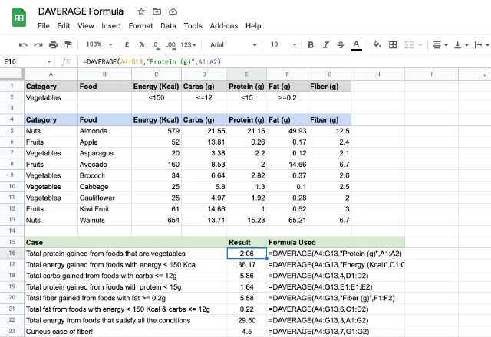Open the font size 10 dropdown
Screen dimensions: 491x337
click(283, 44)
